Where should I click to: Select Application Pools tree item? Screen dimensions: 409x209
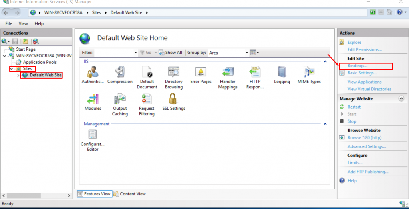(x=40, y=62)
